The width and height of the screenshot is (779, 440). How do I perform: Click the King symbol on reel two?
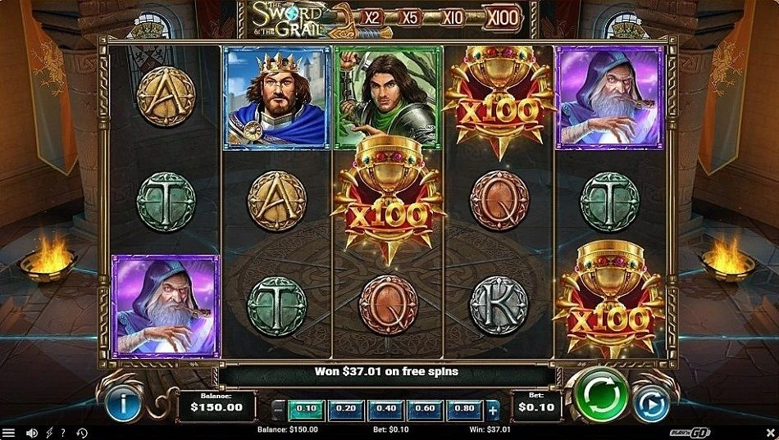[x=276, y=98]
